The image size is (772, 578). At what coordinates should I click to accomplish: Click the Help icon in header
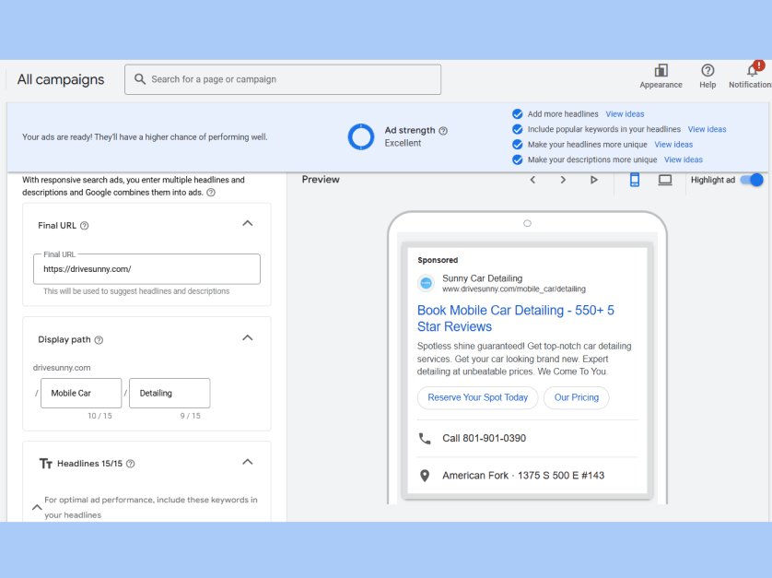[708, 71]
